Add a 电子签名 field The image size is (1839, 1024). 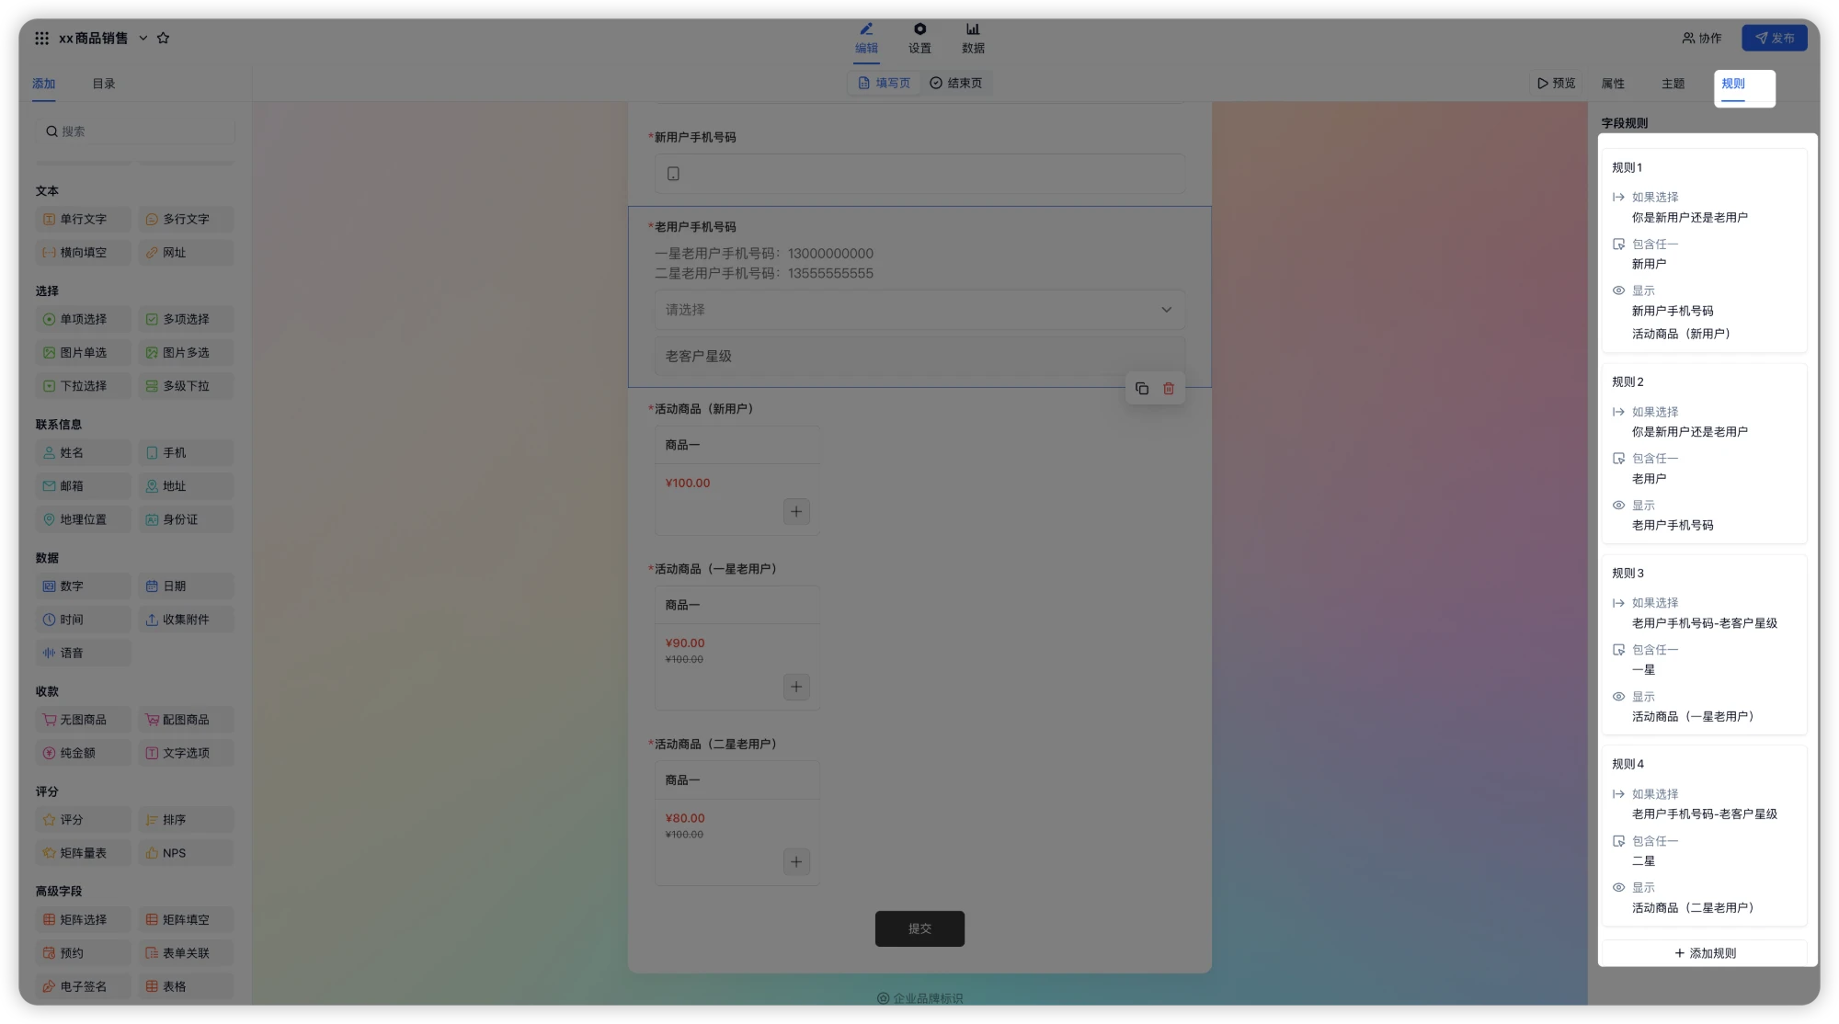point(84,986)
